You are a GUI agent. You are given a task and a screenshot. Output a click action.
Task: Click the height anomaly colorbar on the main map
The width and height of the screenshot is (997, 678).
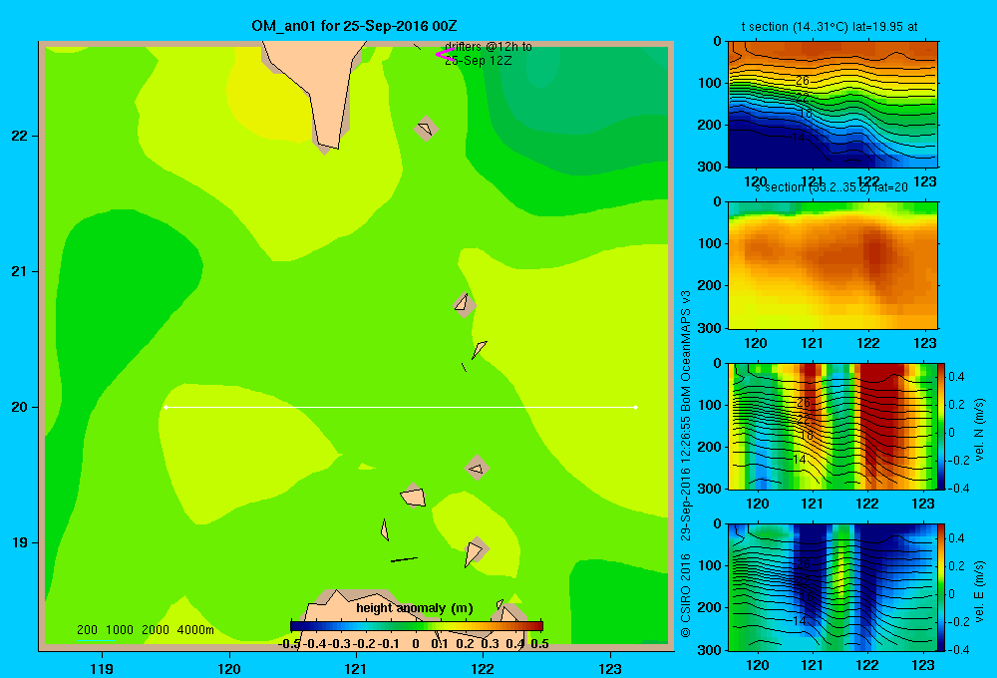click(417, 626)
